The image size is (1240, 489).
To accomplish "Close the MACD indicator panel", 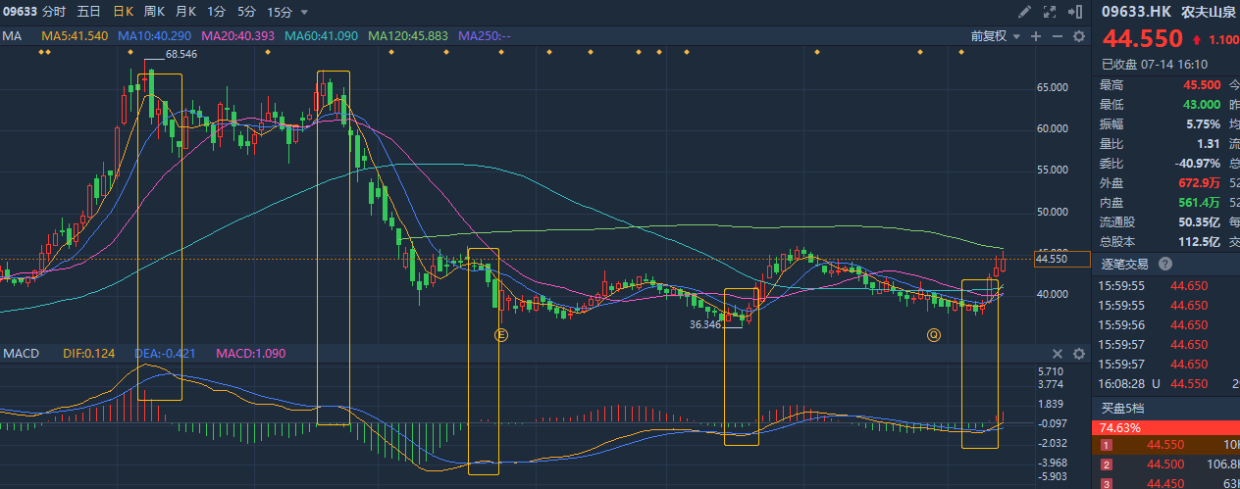I will (1058, 354).
